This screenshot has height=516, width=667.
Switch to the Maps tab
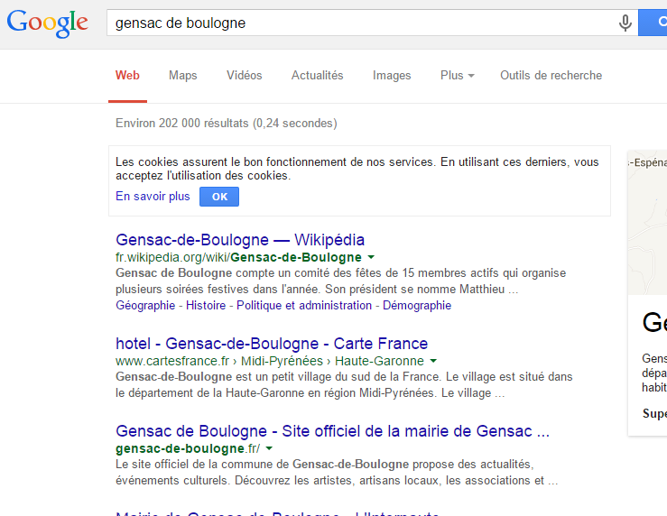click(183, 75)
